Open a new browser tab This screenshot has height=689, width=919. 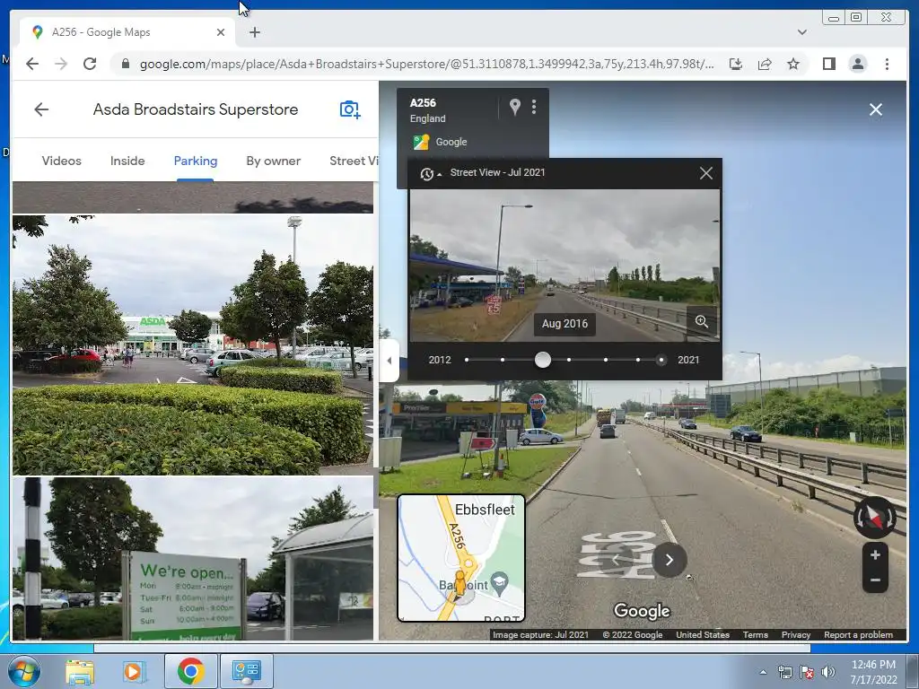tap(254, 32)
